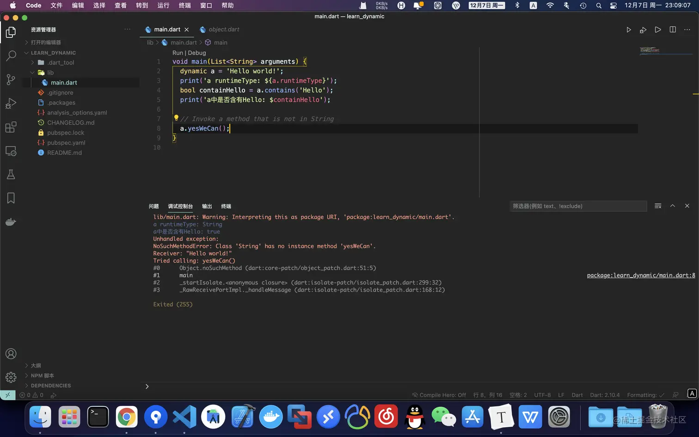Click the debug console filter input
Screen dimensions: 699x437
pyautogui.click(x=578, y=206)
